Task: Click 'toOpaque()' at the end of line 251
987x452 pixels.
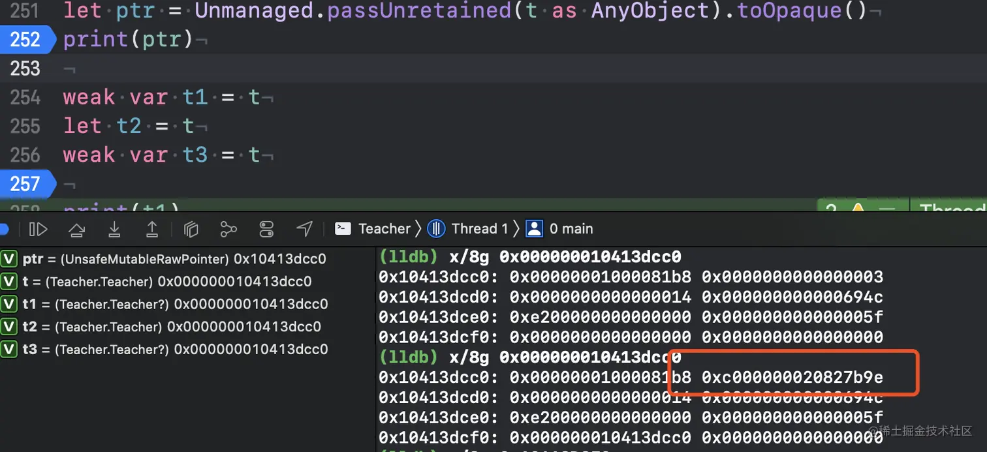Action: (802, 10)
